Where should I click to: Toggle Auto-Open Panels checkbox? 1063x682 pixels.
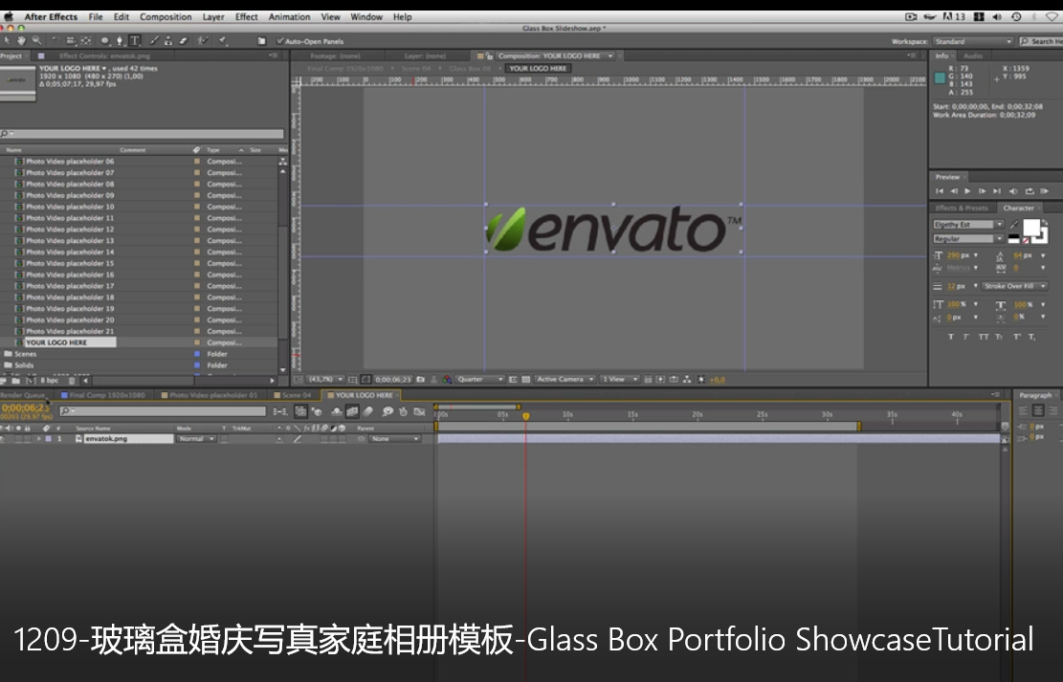click(x=280, y=41)
